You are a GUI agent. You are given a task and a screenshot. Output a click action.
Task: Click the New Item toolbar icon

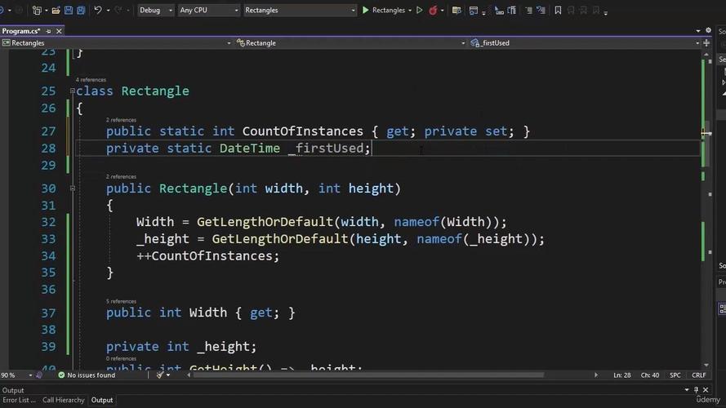tap(37, 10)
